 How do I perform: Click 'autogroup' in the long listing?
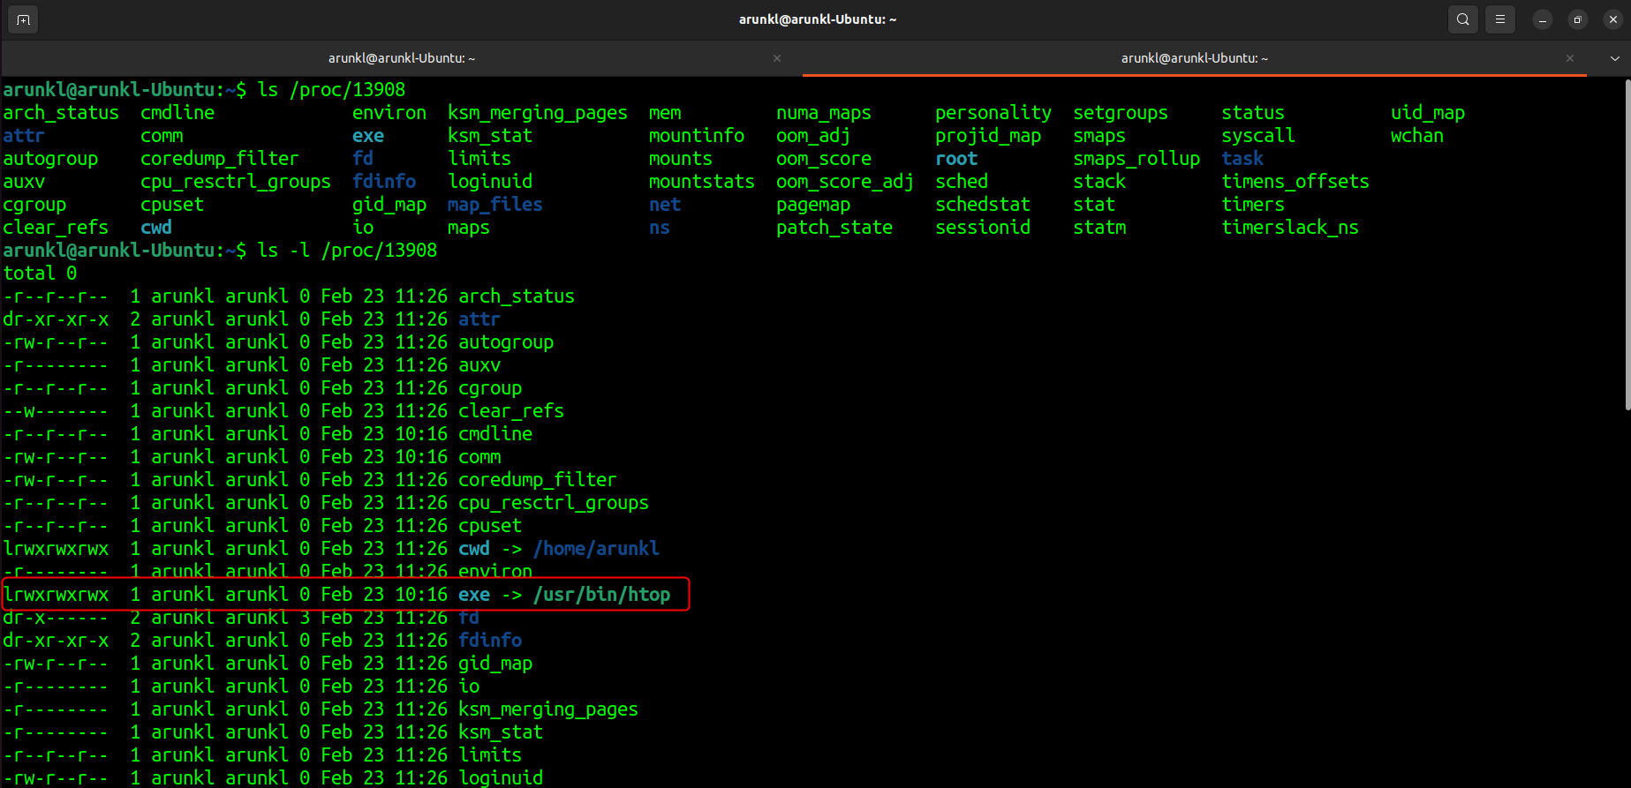506,342
